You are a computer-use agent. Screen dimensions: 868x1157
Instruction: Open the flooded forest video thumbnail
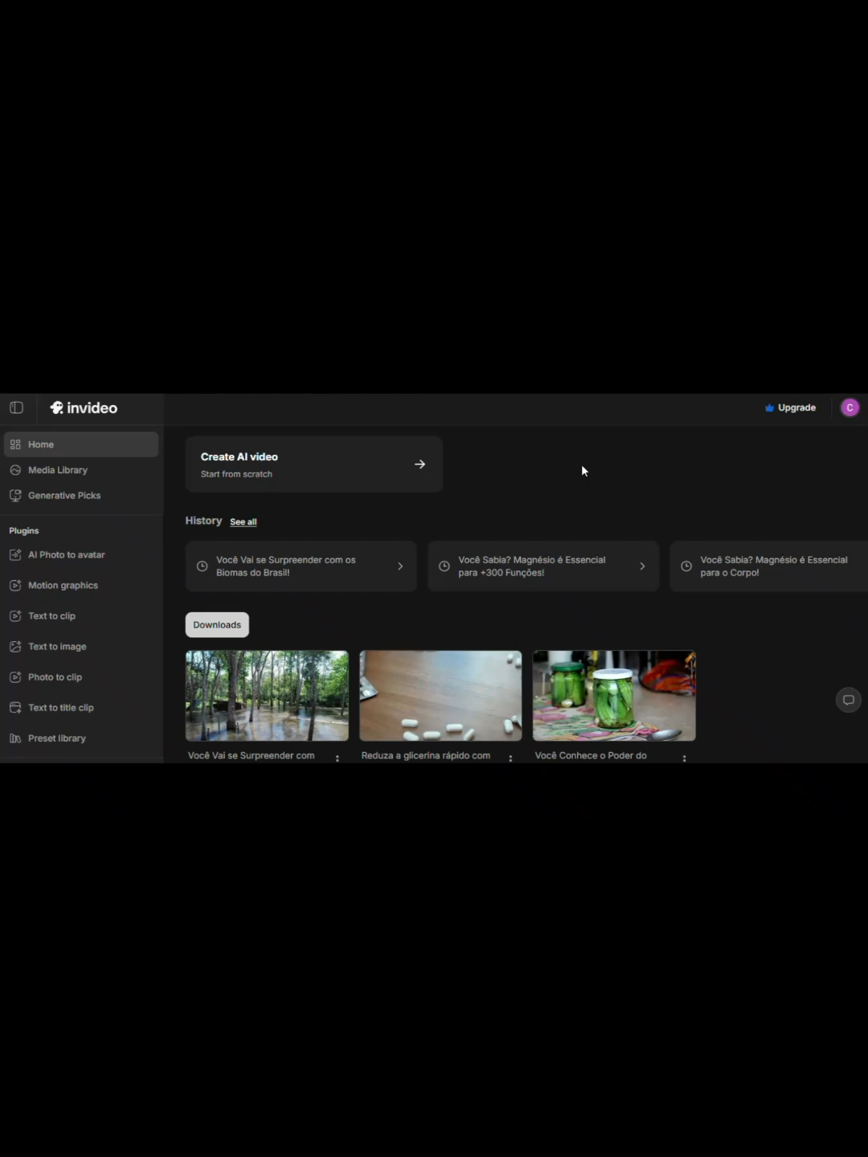(267, 696)
